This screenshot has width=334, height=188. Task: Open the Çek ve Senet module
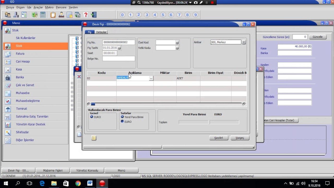(x=36, y=85)
